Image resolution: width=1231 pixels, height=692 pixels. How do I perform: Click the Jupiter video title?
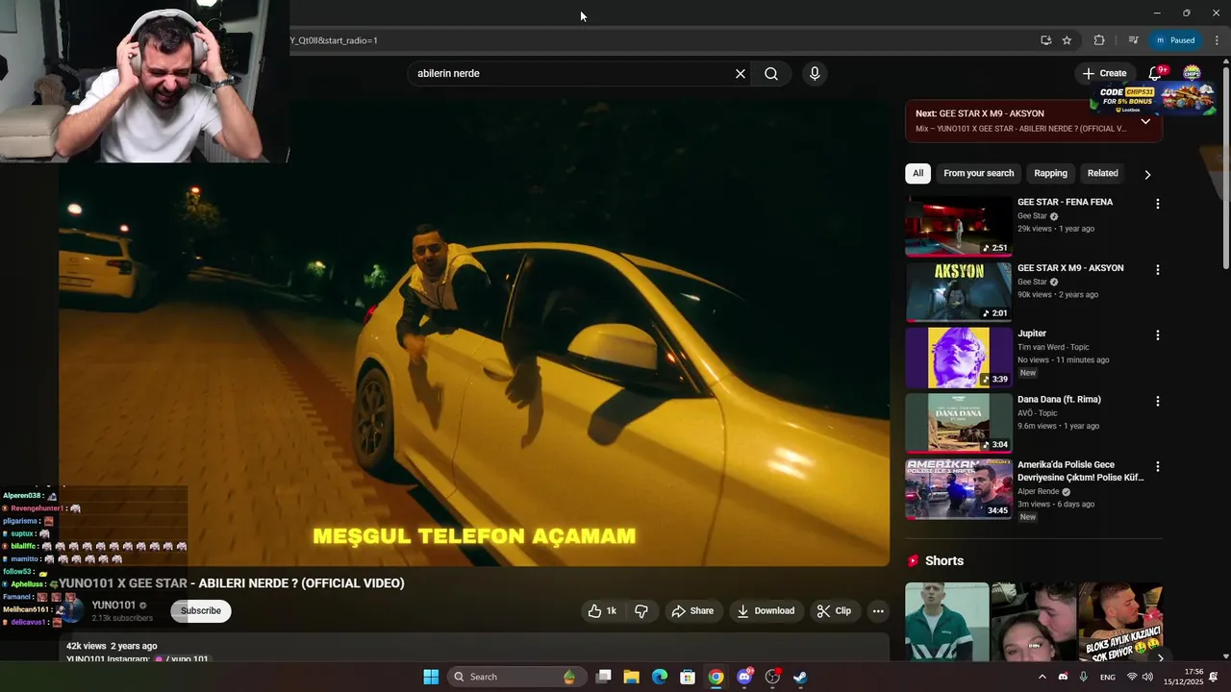tap(1032, 334)
